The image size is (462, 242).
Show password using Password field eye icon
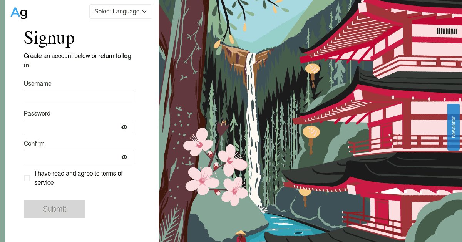coord(124,127)
